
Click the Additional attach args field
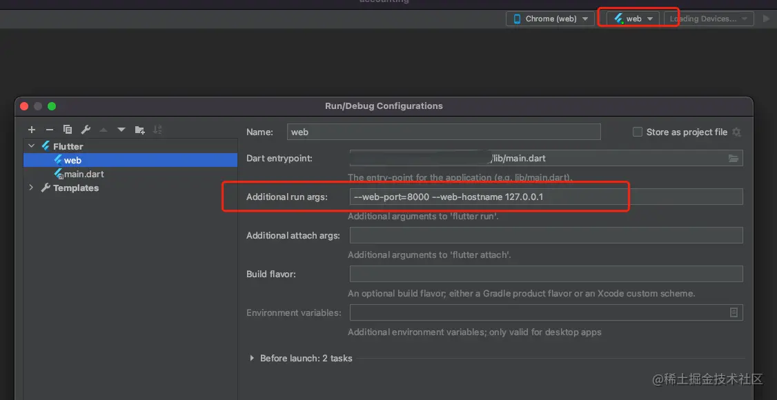coord(546,235)
